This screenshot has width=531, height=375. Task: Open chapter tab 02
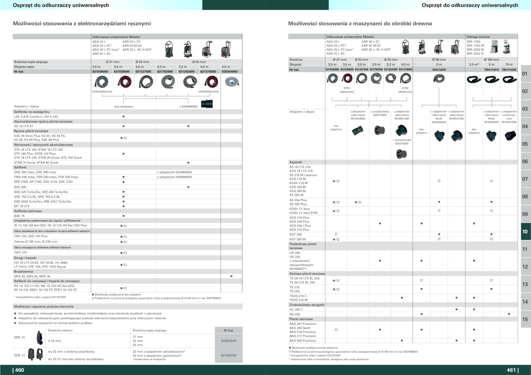[525, 91]
